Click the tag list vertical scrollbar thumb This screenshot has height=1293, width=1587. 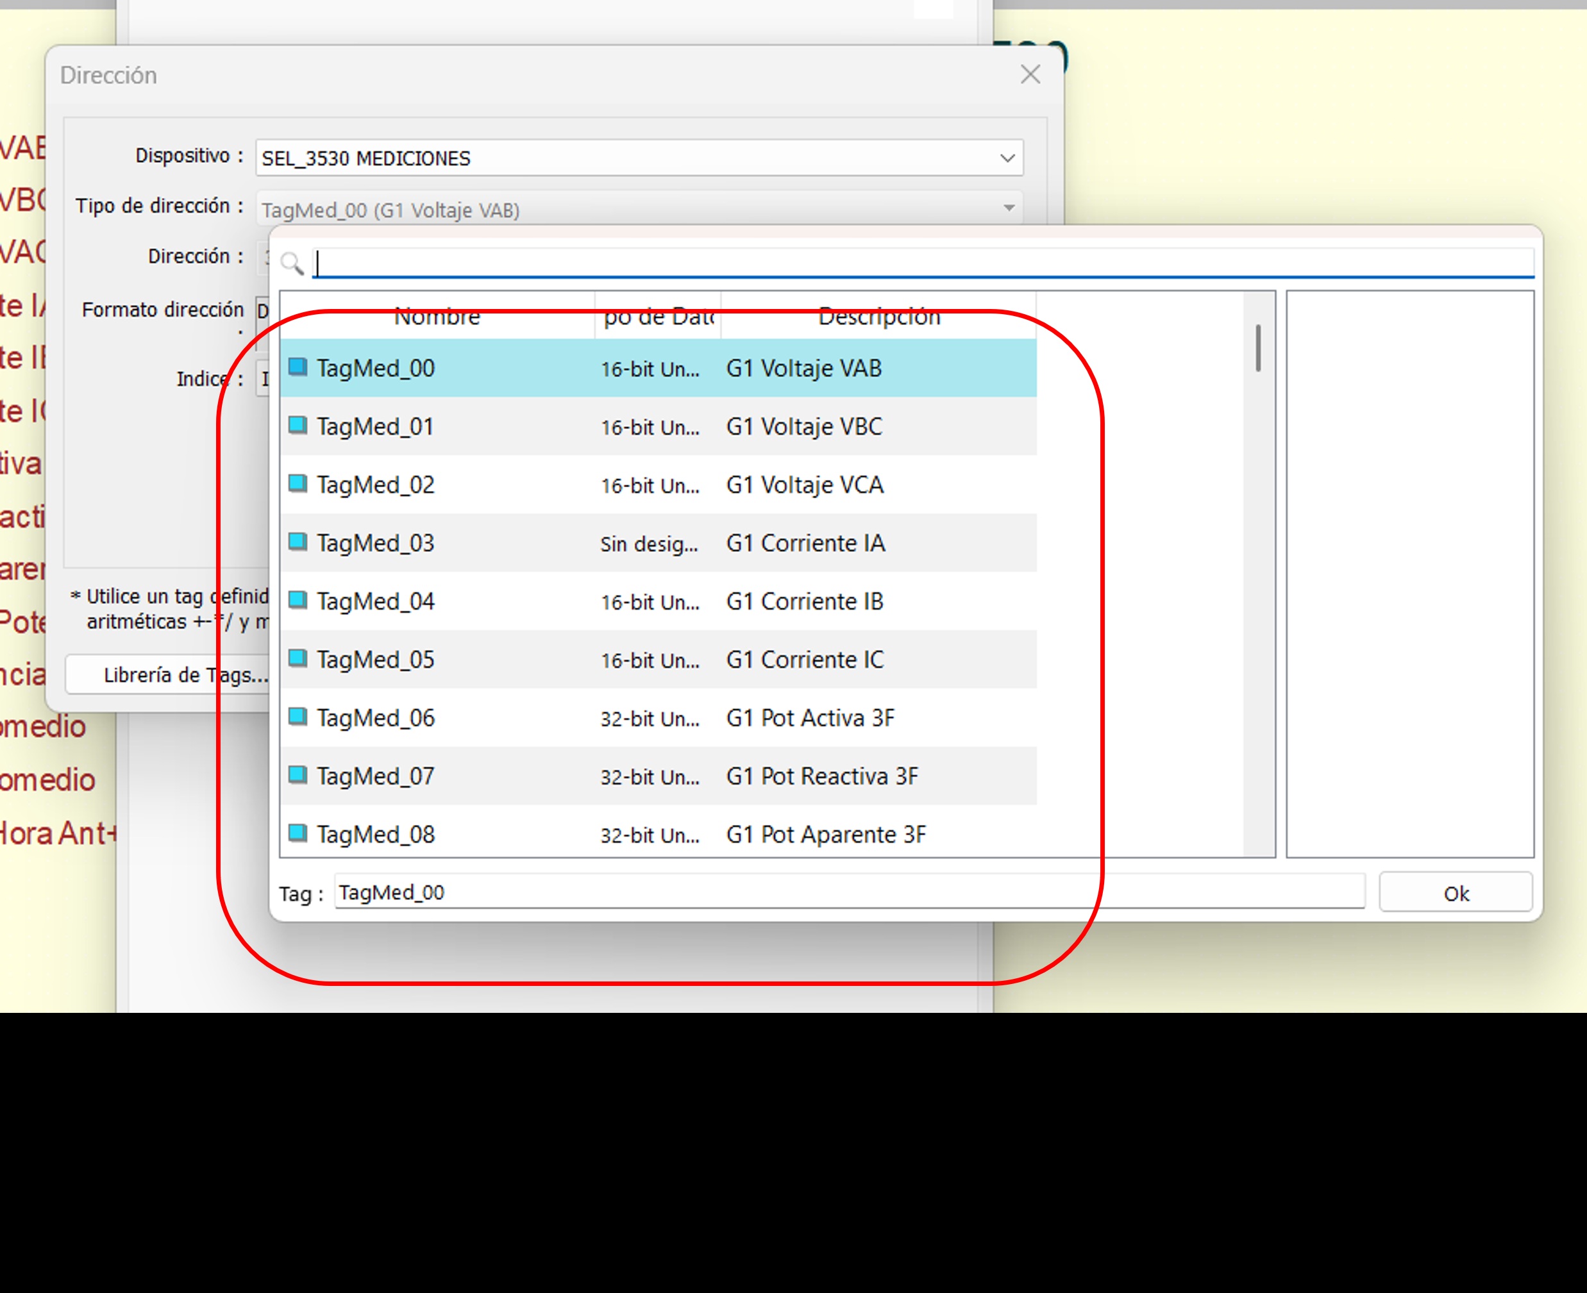pos(1257,347)
